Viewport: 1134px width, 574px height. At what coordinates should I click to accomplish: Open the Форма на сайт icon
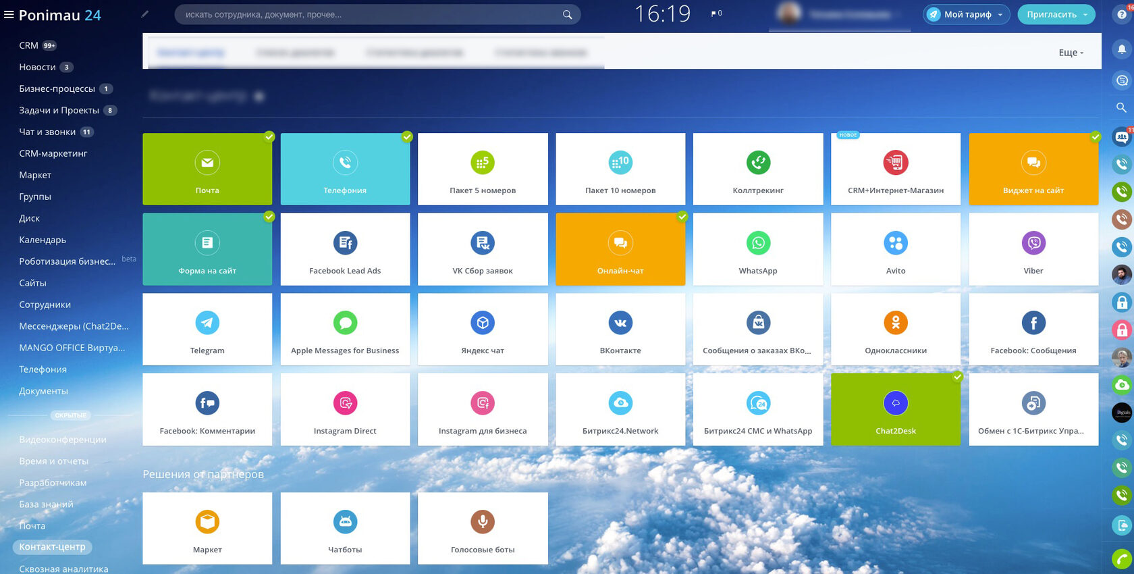coord(207,242)
